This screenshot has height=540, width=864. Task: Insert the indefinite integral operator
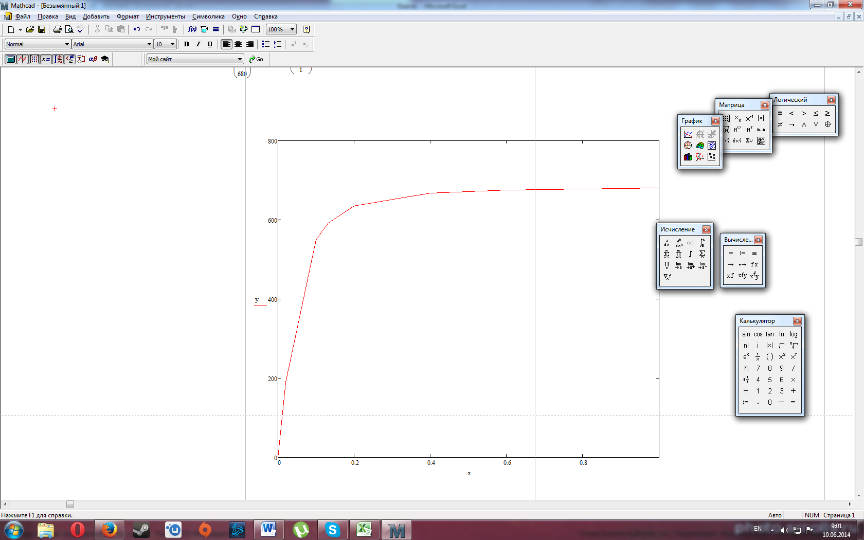[690, 254]
